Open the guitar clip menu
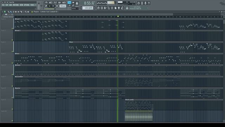 click(x=15, y=88)
